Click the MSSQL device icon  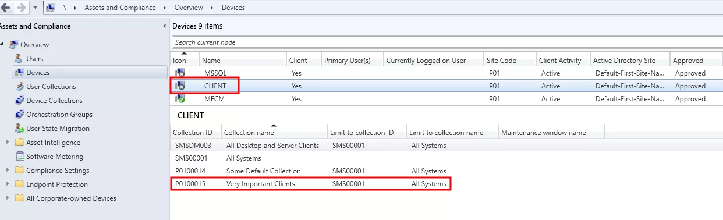(x=180, y=73)
